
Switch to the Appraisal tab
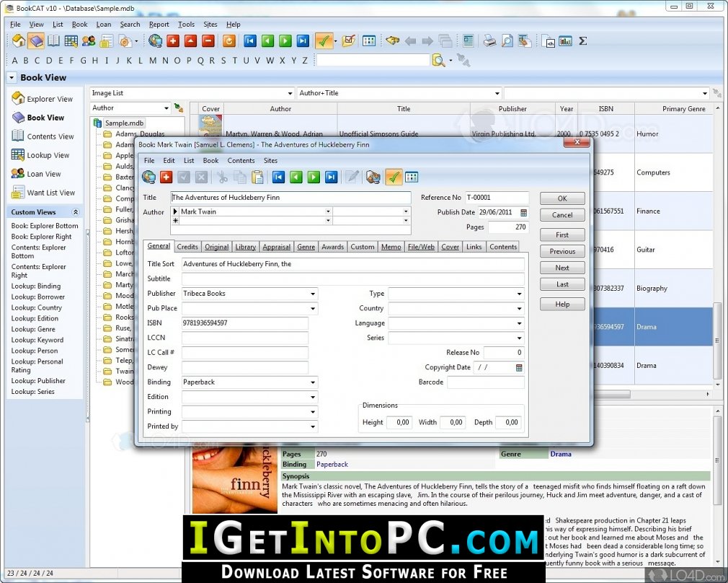coord(276,247)
